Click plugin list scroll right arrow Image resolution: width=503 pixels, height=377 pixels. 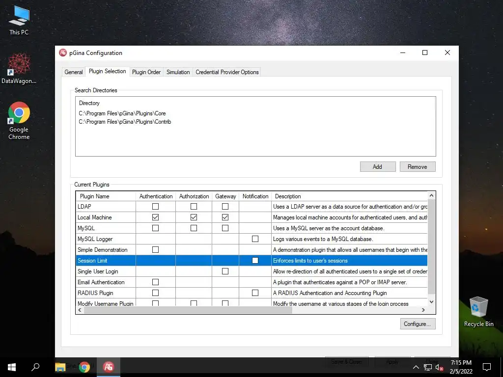pyautogui.click(x=423, y=310)
